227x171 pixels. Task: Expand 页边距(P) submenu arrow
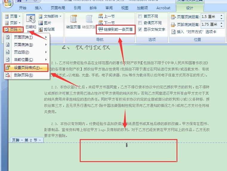pyautogui.click(x=46, y=52)
